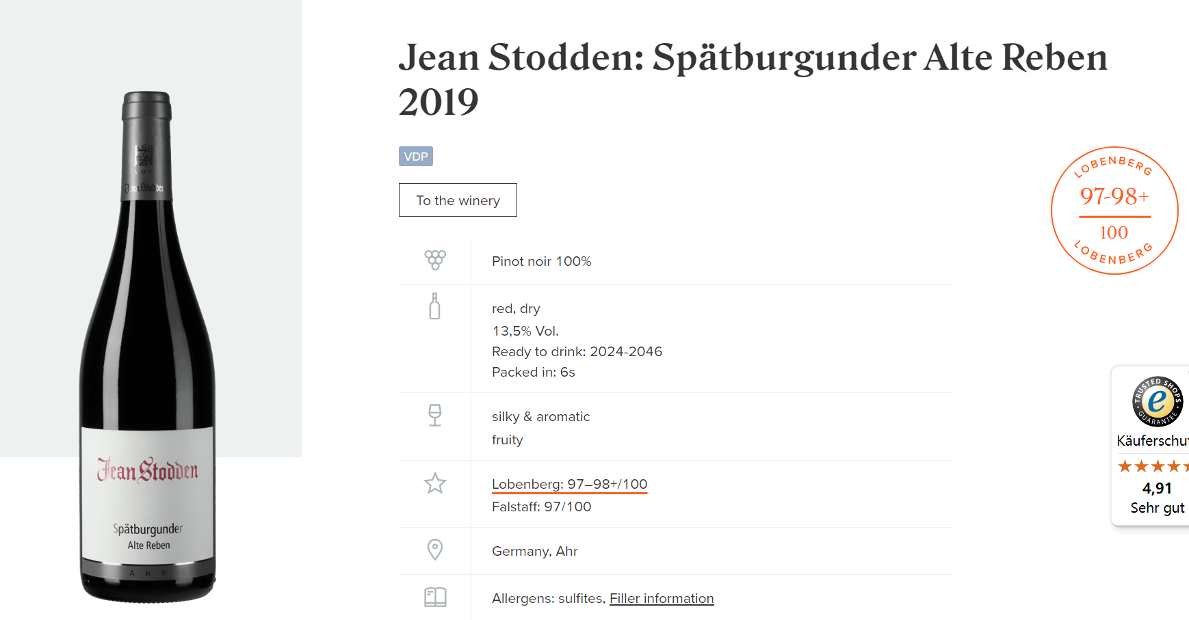
Task: Click the Germany, Ahr region text
Action: coord(534,551)
